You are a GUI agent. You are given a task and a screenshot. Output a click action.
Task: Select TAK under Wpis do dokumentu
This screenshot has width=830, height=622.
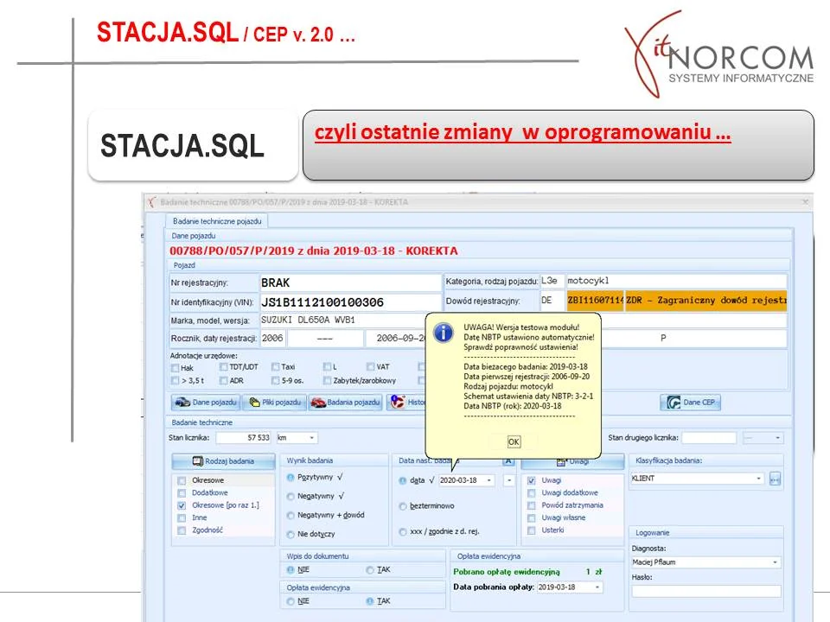(x=370, y=570)
